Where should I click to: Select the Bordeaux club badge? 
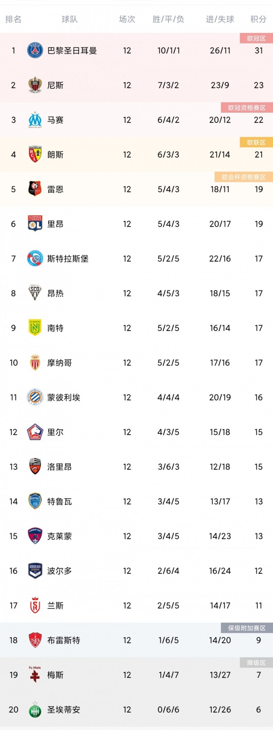[35, 571]
